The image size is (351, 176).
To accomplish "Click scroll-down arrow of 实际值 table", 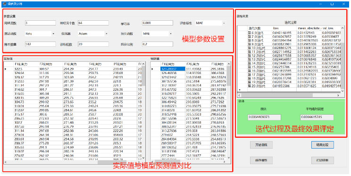I will pyautogui.click(x=143, y=158).
